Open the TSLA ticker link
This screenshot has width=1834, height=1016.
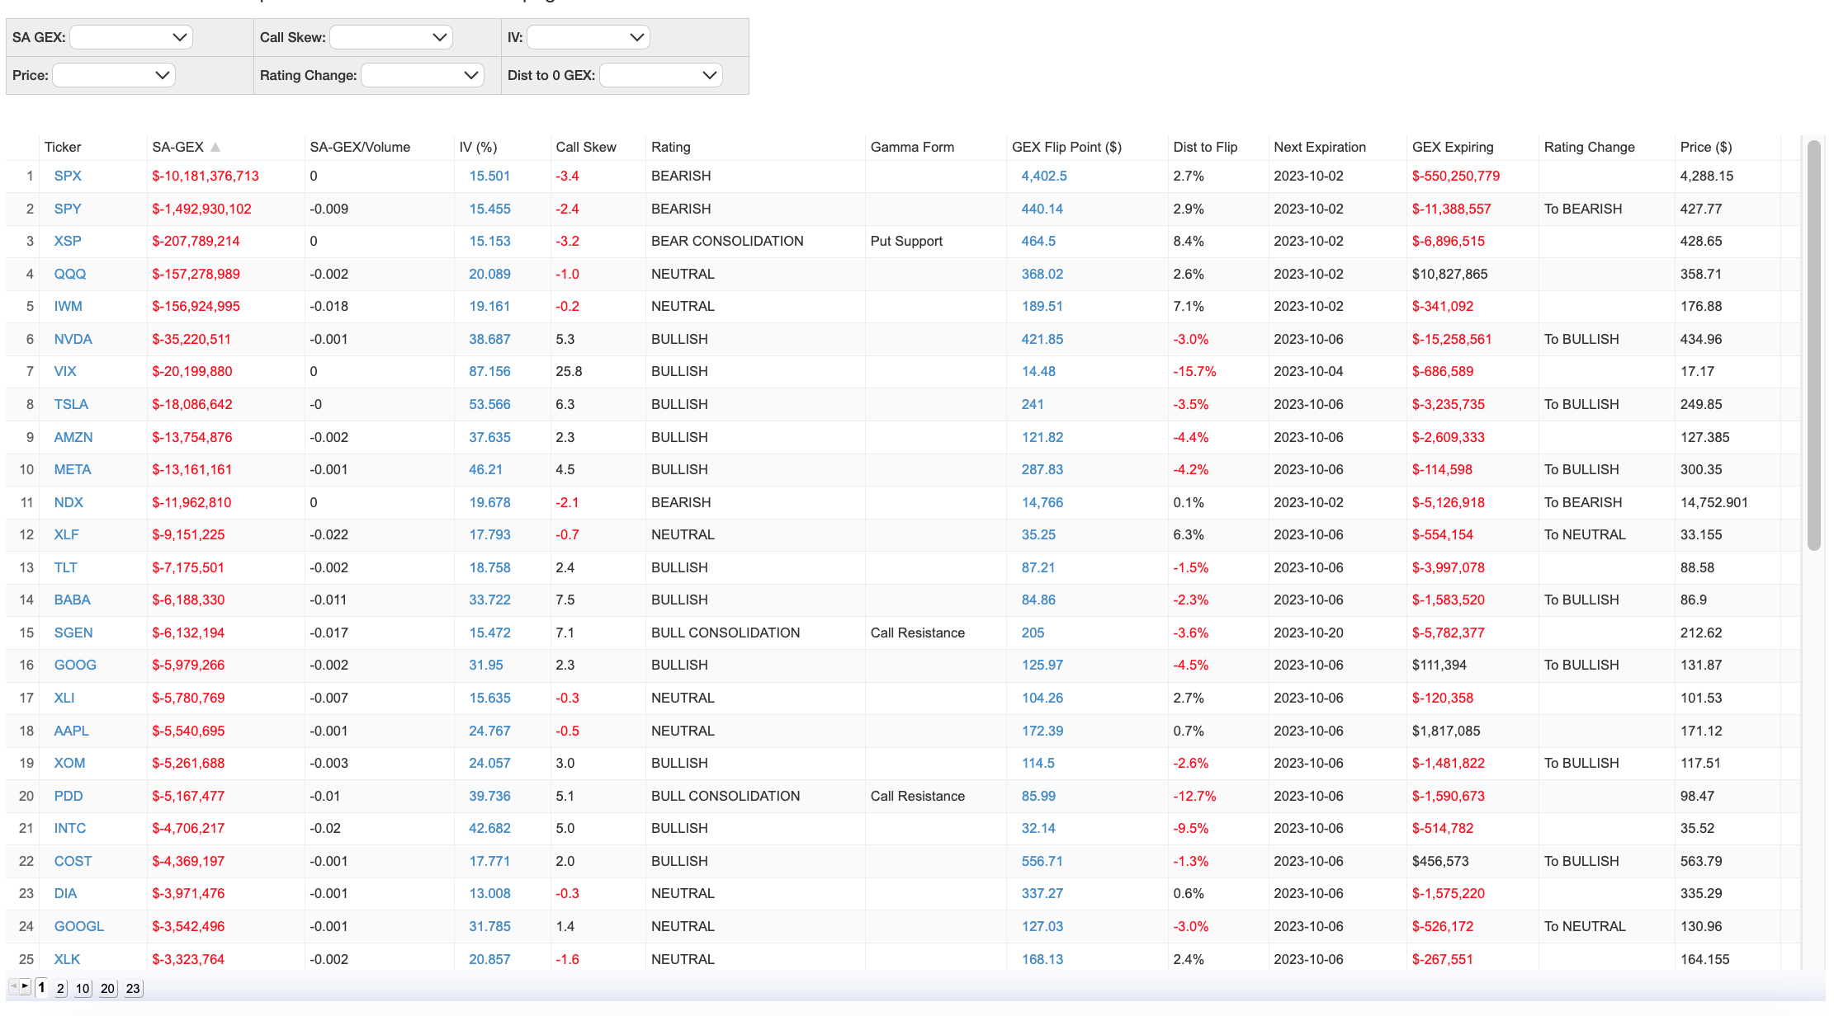point(71,404)
